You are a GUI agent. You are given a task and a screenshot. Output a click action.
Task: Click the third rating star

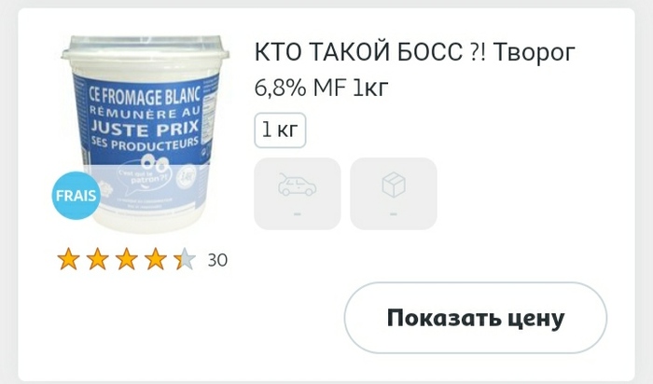[x=127, y=259]
